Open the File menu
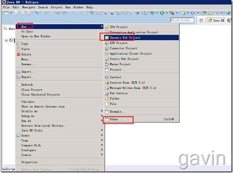Screen dimensions: 233x173 (x=6, y=7)
